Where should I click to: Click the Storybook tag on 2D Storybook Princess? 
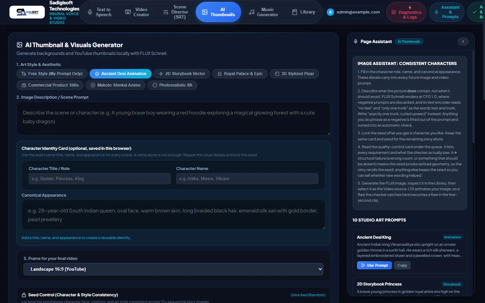pyautogui.click(x=452, y=284)
